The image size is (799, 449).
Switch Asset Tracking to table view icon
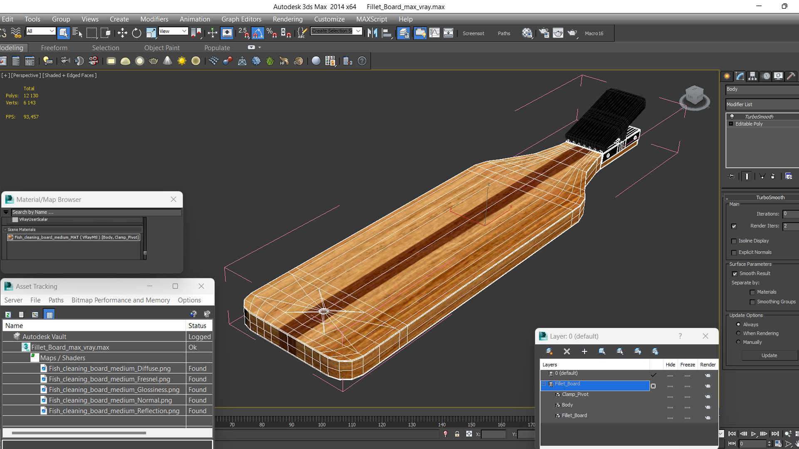pyautogui.click(x=49, y=315)
